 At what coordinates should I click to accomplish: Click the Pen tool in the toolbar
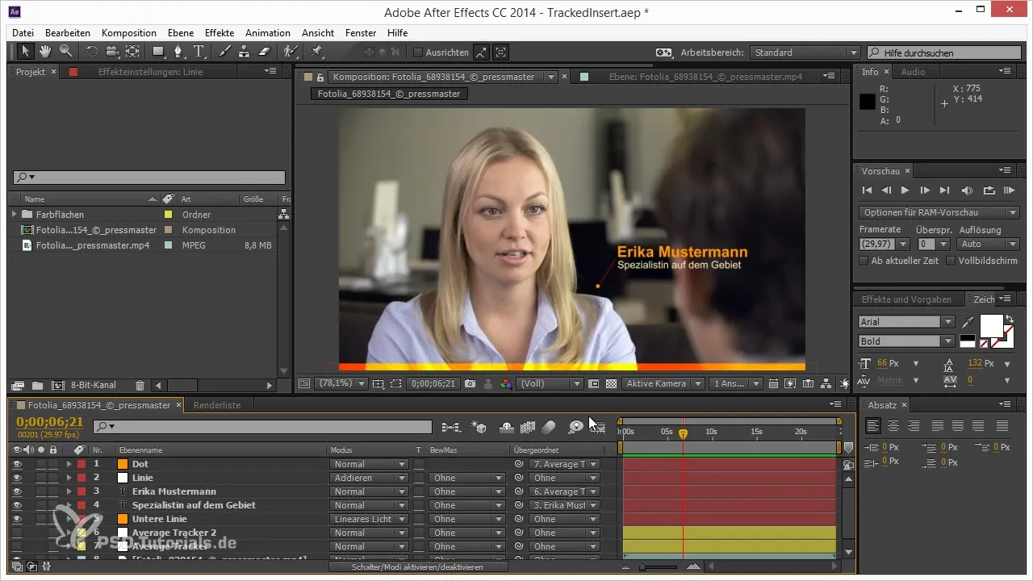[179, 52]
